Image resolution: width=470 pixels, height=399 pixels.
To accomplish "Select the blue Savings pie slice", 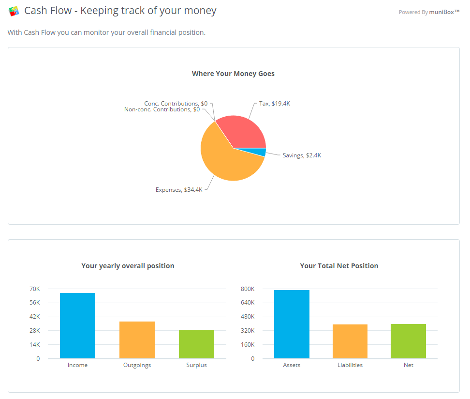I will click(261, 152).
